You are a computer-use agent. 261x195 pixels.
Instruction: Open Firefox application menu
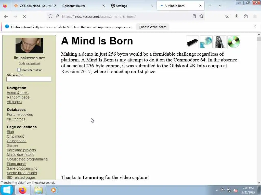point(255,16)
